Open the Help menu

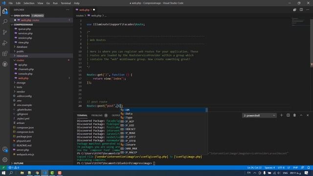click(77, 3)
